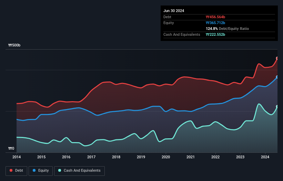Viewport: 283px width, 181px height.
Task: Click the 2024 x-axis label
Action: click(265, 157)
